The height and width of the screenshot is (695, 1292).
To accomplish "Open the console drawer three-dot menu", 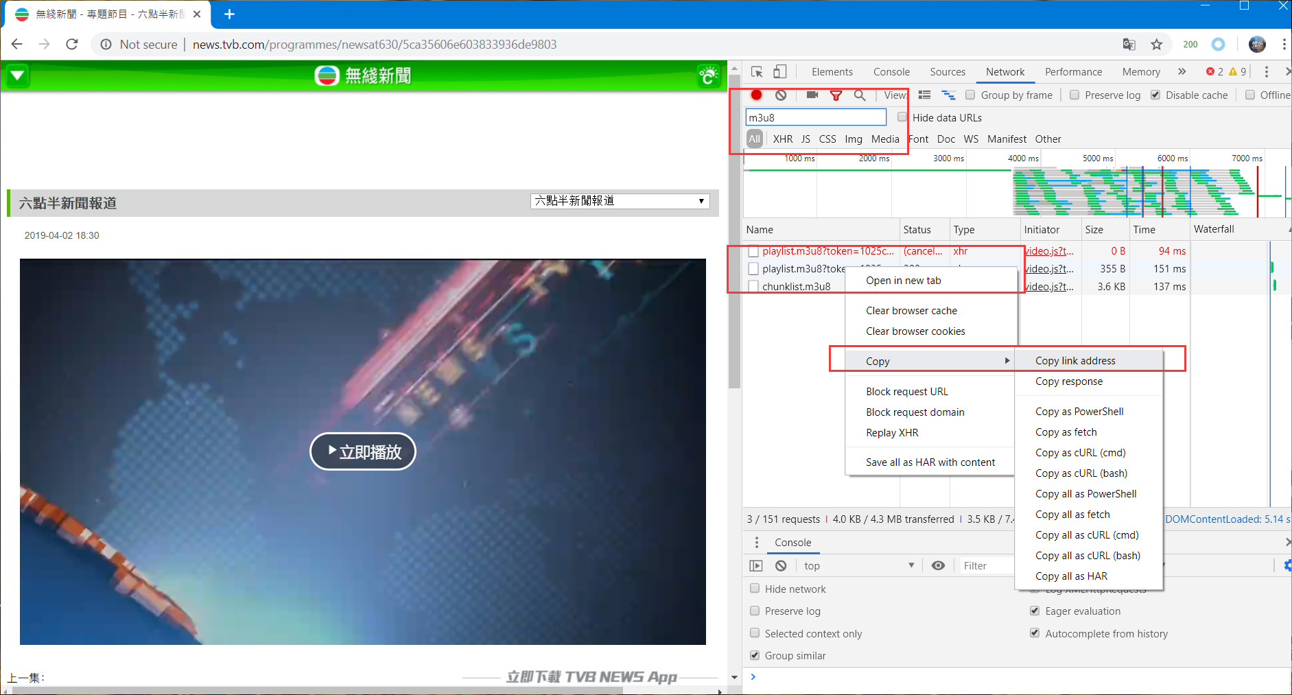I will pyautogui.click(x=757, y=543).
